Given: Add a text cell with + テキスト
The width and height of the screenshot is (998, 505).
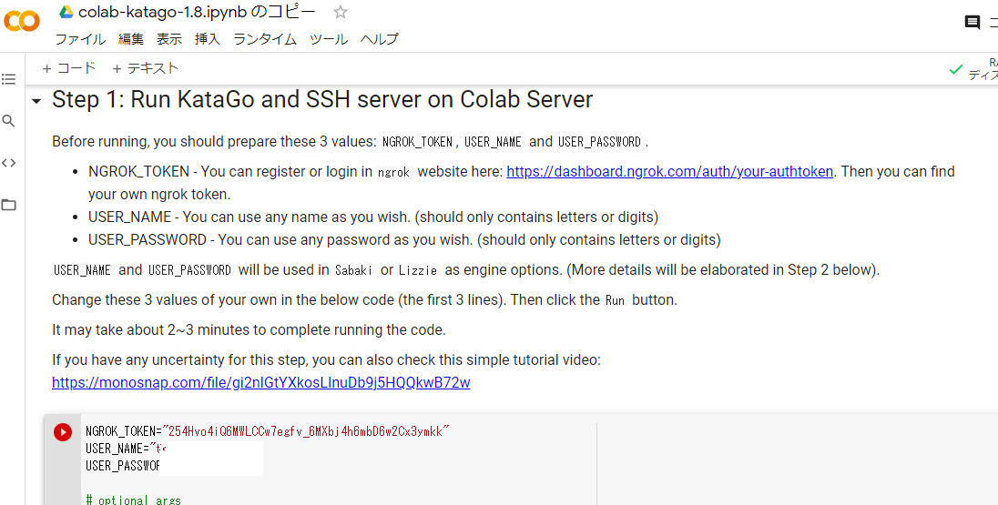Looking at the screenshot, I should coord(145,68).
